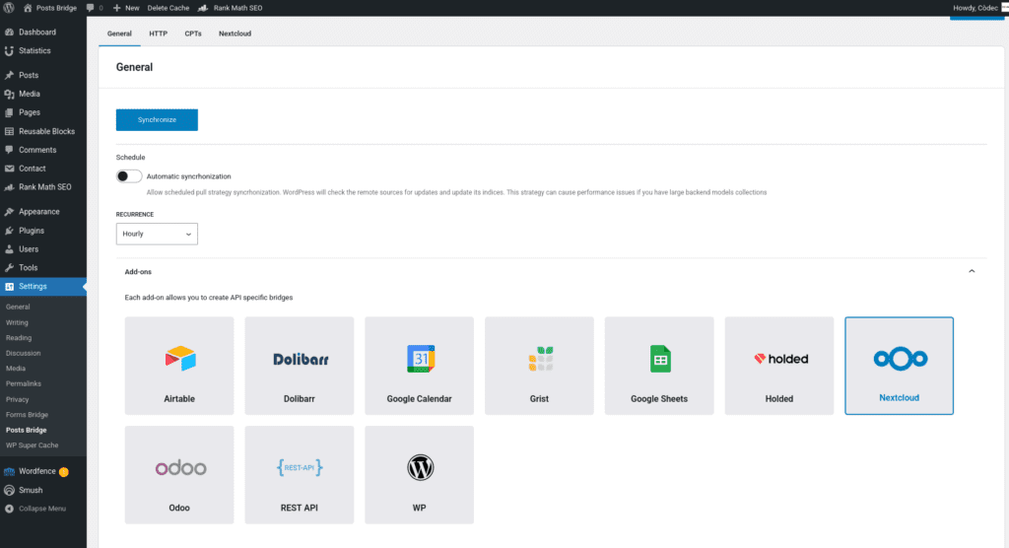
Task: Open the comments bubble in admin bar
Action: pos(95,8)
